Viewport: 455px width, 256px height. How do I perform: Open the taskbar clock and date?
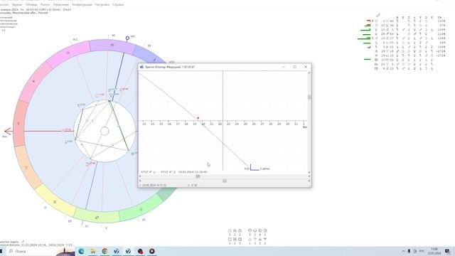pyautogui.click(x=434, y=251)
